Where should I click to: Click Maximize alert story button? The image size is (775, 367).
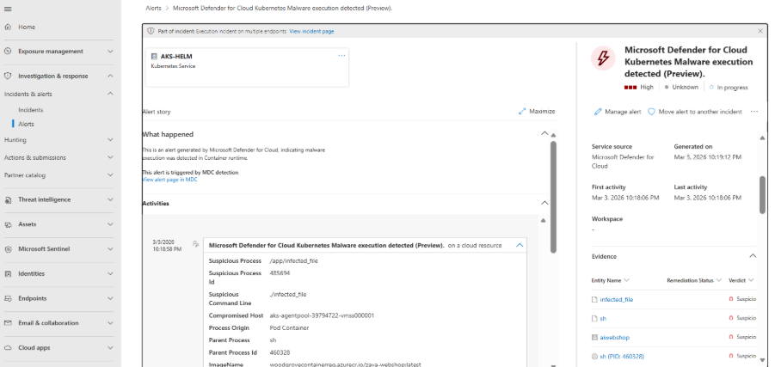click(536, 112)
